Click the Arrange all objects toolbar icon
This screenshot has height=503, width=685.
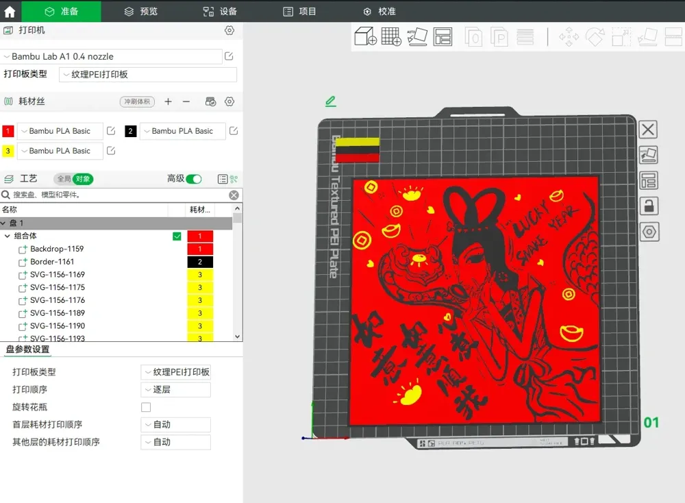443,37
